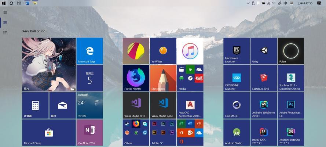Open the Wi-Fi network tray icon
326x147 pixels.
pos(269,3)
